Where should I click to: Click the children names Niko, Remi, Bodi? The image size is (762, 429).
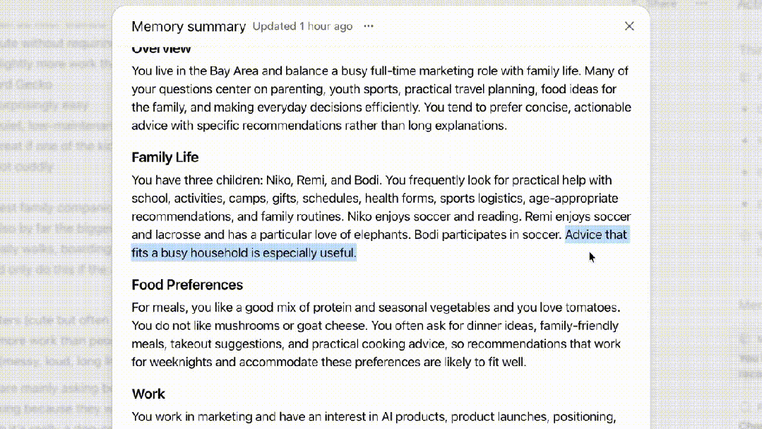coord(322,180)
